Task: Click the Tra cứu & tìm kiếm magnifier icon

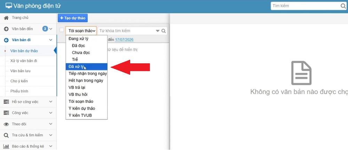Action: click(x=6, y=135)
